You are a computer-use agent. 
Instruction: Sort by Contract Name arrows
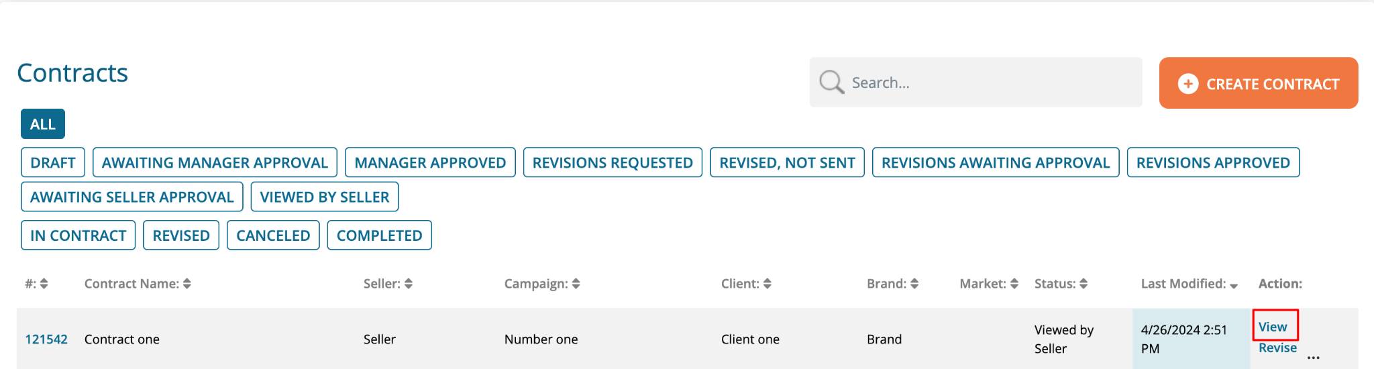click(x=187, y=284)
